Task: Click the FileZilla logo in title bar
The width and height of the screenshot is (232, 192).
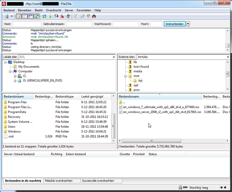Action: tap(4, 4)
